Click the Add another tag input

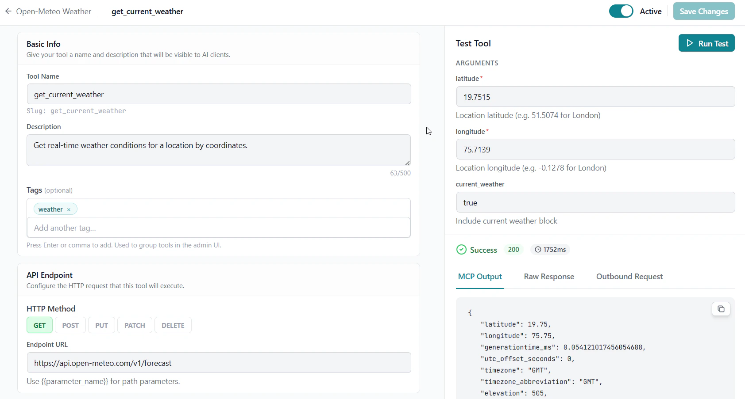[219, 228]
